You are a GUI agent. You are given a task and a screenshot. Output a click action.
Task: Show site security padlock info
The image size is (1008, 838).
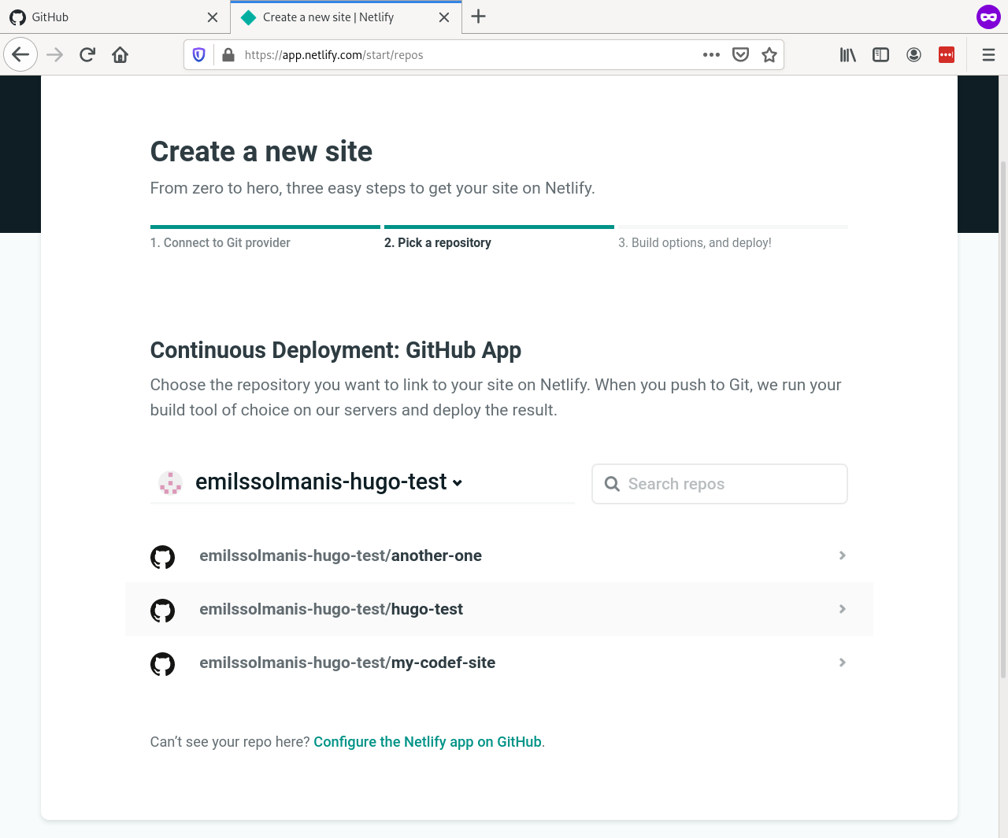[x=228, y=54]
